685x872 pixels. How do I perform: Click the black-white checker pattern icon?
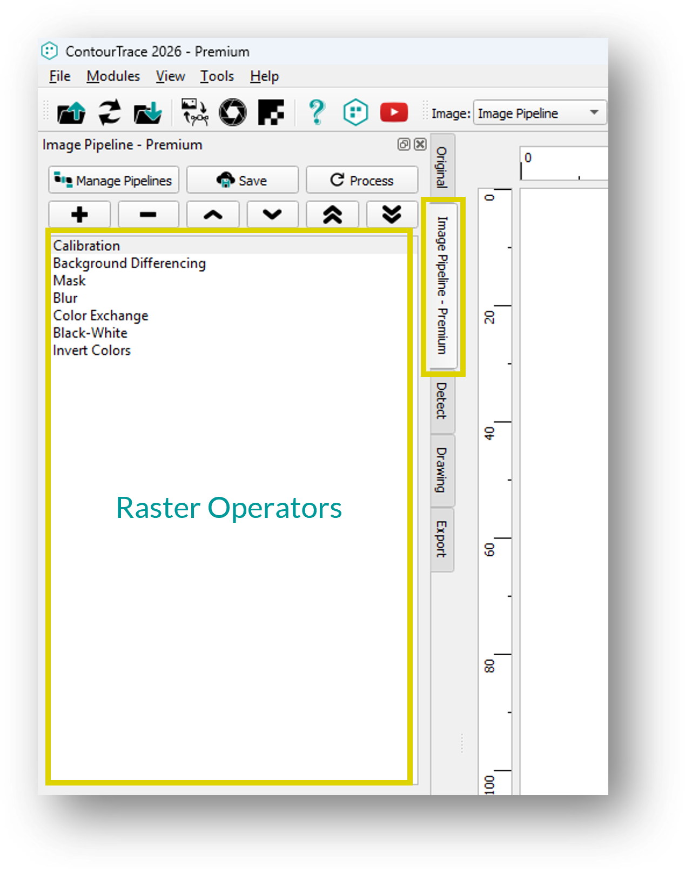(271, 112)
